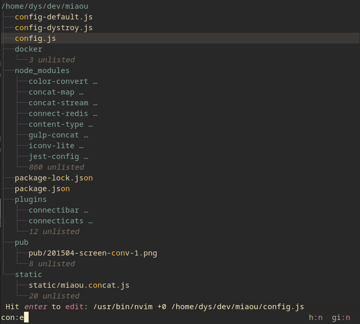Expand the ellipsis after concat-map

(82, 92)
